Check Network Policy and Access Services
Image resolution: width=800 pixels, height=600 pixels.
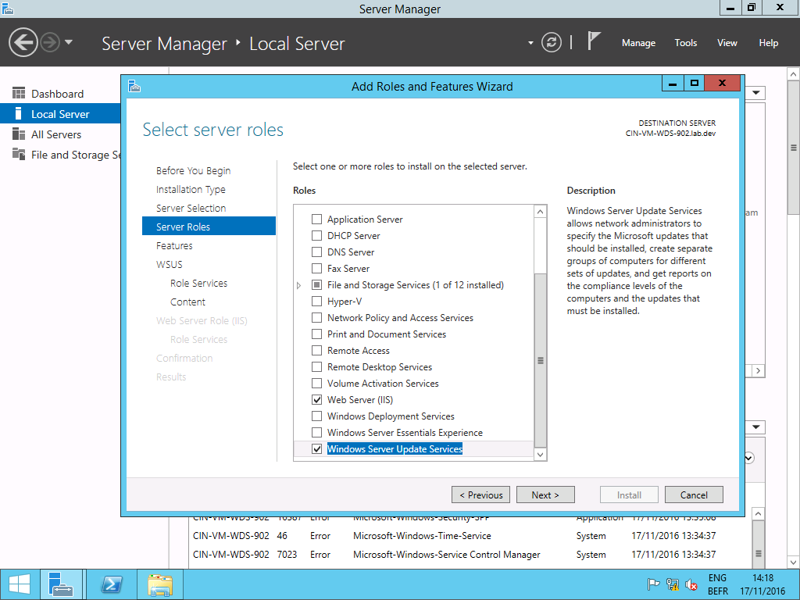(x=317, y=318)
